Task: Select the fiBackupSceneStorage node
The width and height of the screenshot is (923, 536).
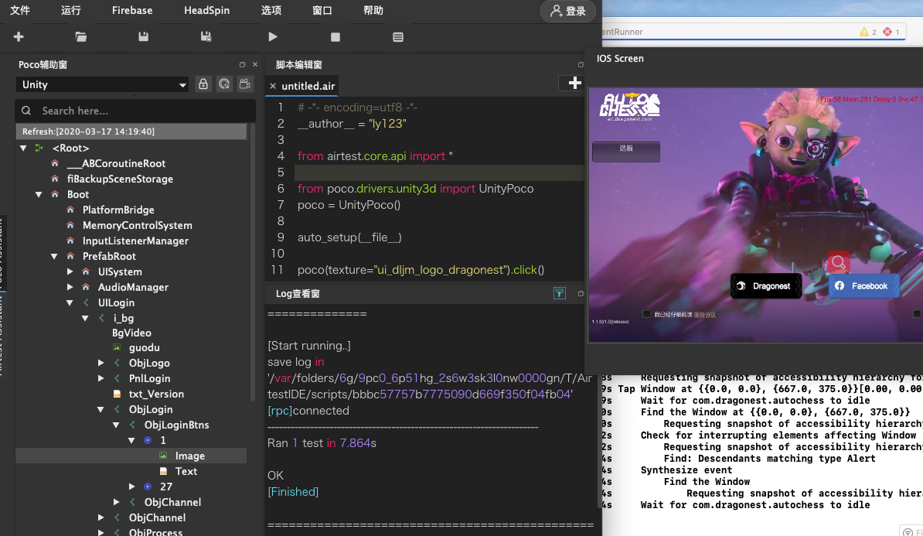Action: click(120, 179)
